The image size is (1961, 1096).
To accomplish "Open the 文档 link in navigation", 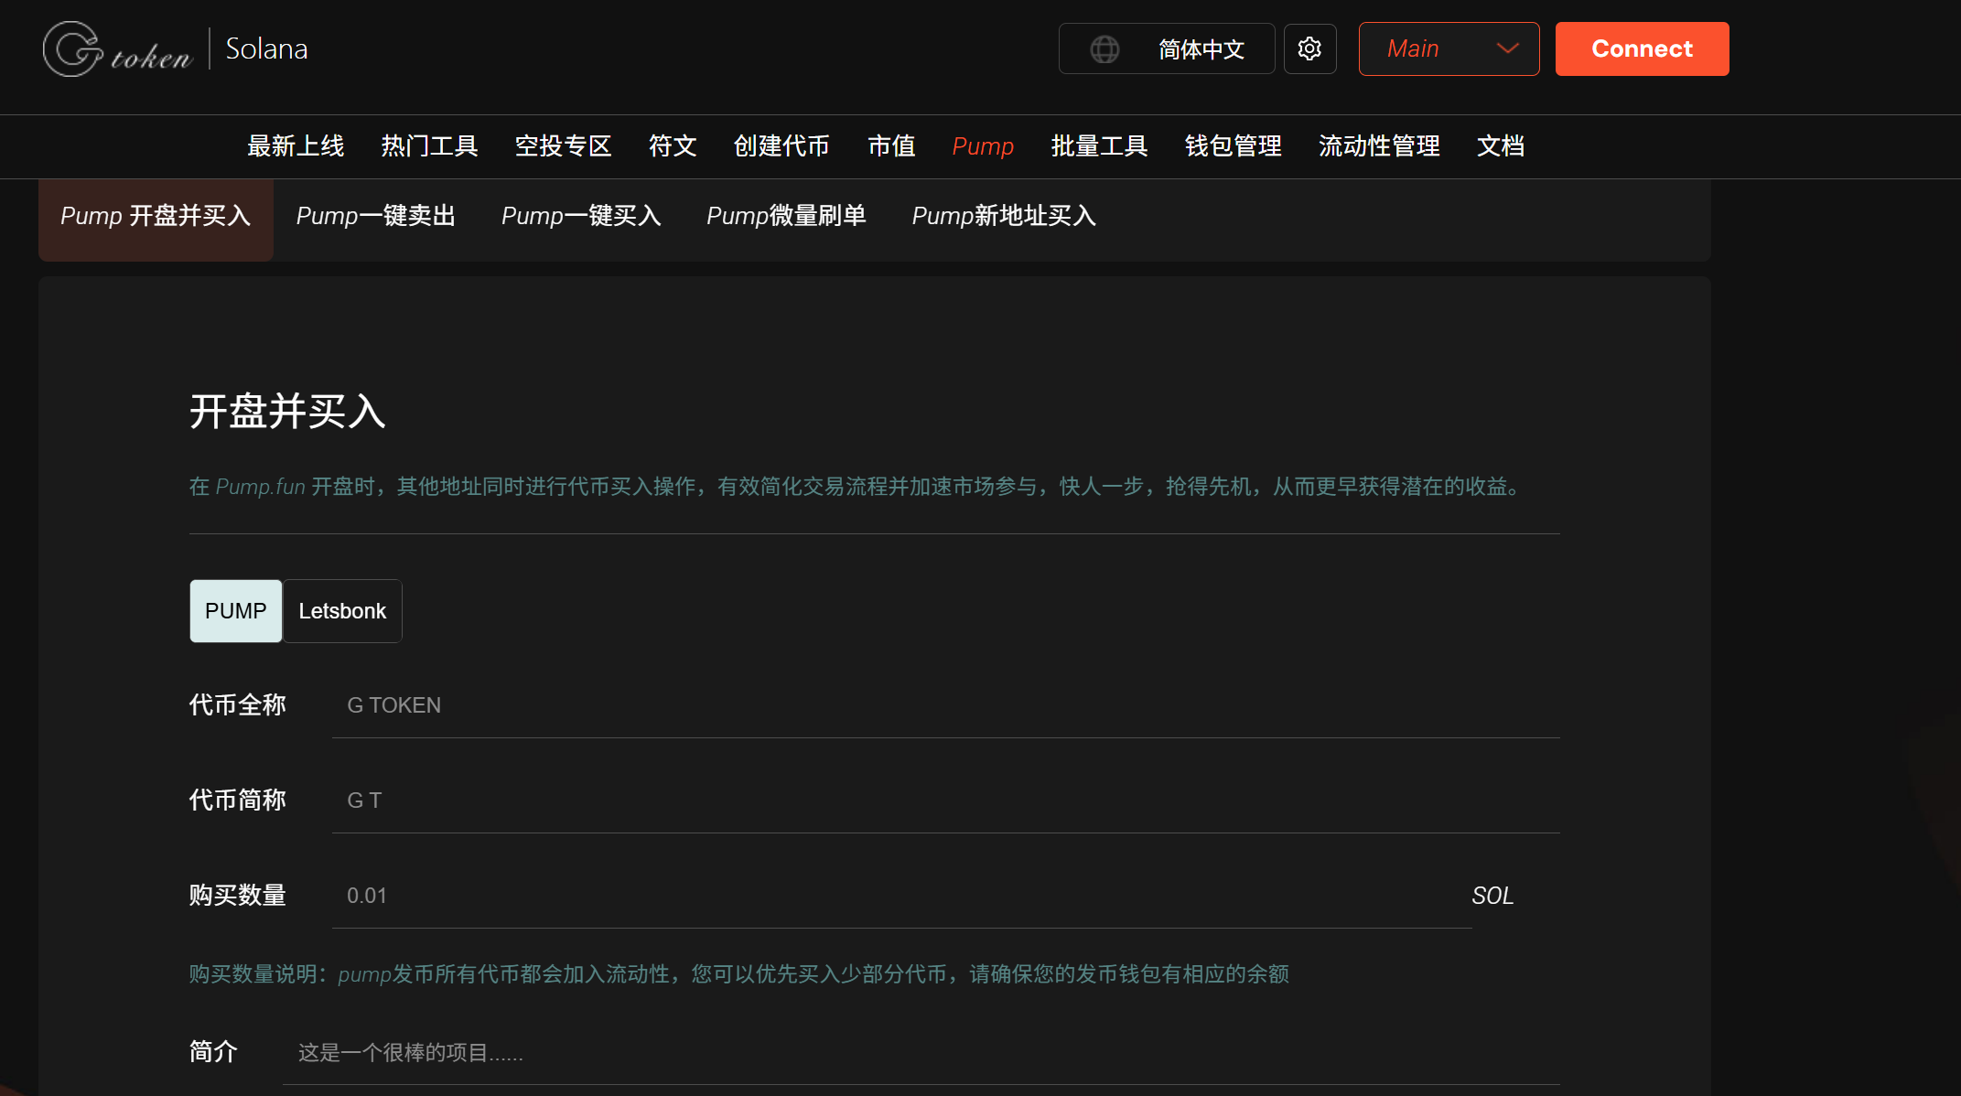I will [1500, 146].
